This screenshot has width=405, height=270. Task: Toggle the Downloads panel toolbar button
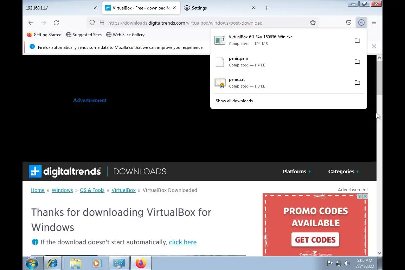tap(361, 23)
